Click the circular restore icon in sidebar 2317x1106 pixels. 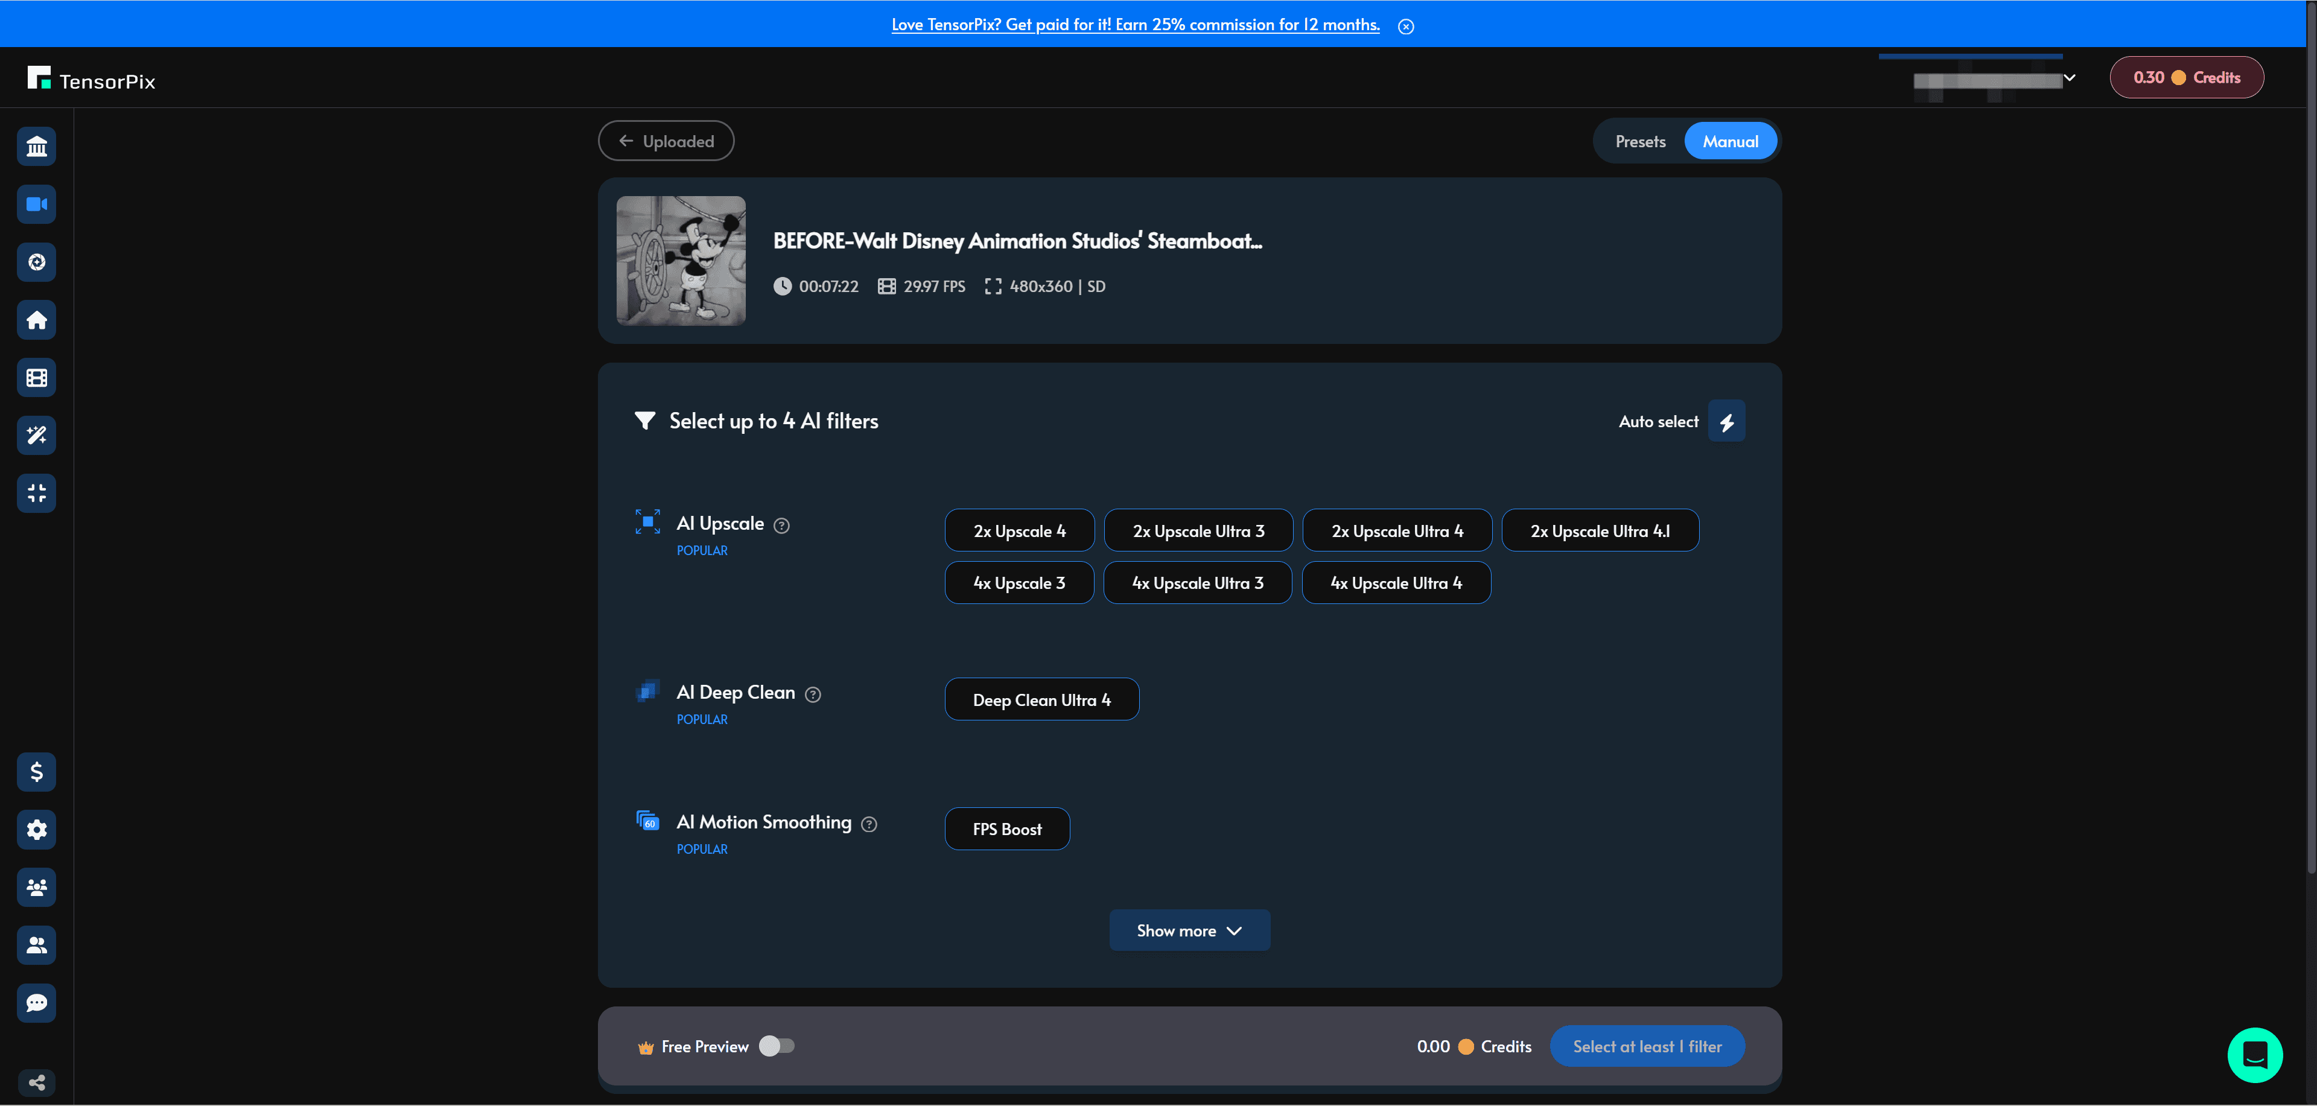click(x=37, y=262)
